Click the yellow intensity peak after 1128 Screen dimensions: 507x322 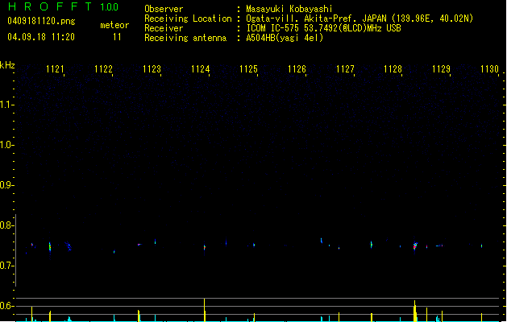(x=415, y=311)
